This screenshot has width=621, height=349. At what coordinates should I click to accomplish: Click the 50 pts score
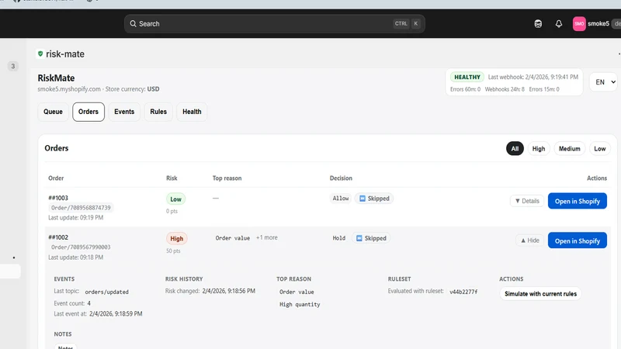coord(173,251)
